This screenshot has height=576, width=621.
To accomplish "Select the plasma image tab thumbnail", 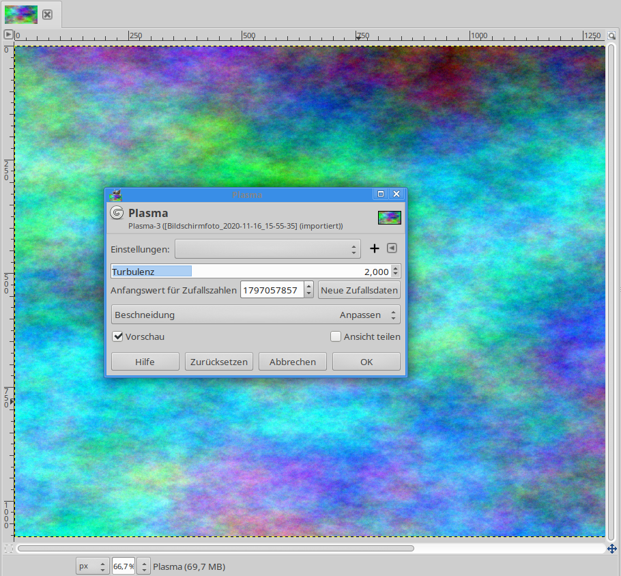I will tap(20, 14).
